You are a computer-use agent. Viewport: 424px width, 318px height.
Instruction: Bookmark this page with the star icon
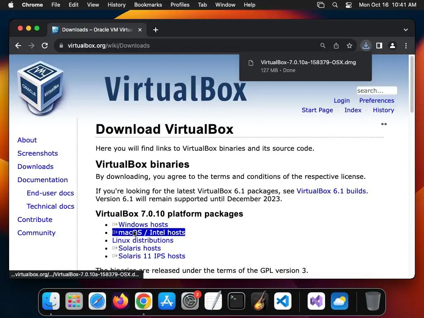coord(349,46)
